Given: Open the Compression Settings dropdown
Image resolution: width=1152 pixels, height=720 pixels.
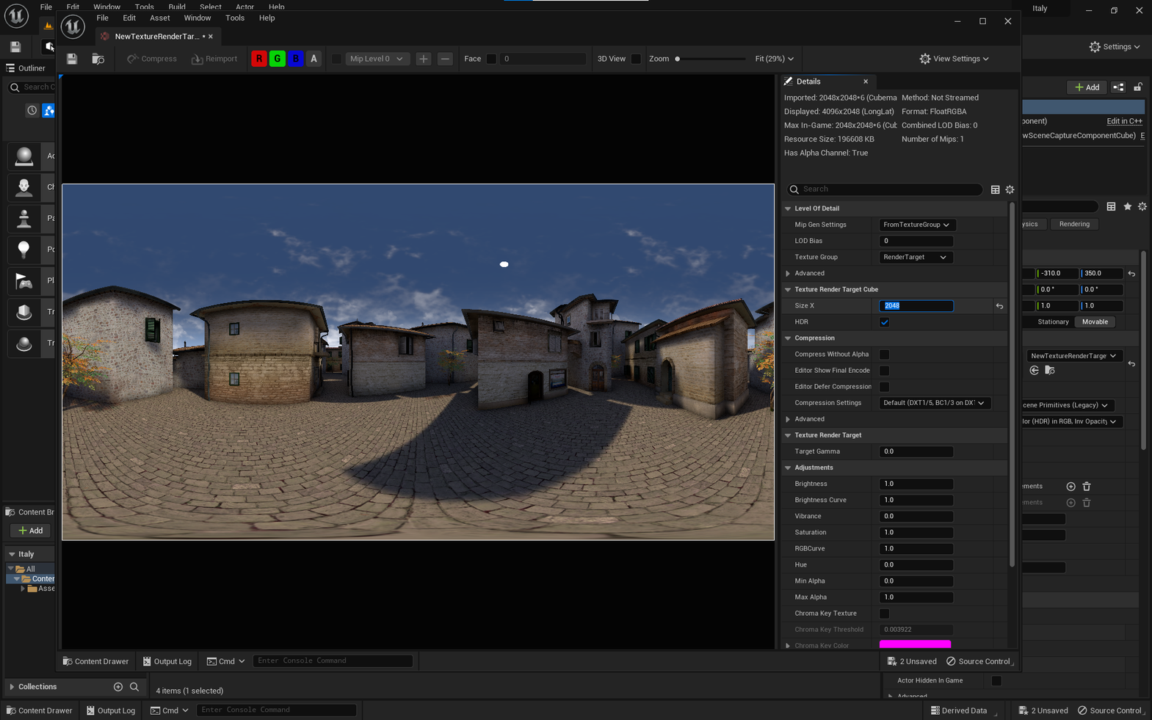Looking at the screenshot, I should tap(933, 403).
